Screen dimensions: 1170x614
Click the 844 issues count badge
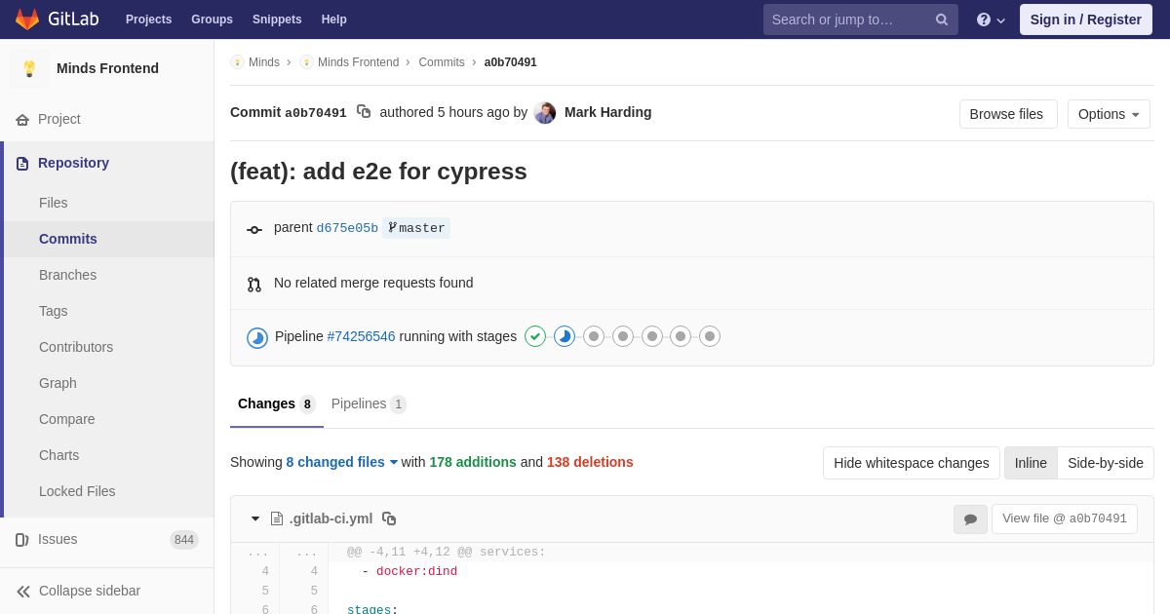click(x=184, y=540)
